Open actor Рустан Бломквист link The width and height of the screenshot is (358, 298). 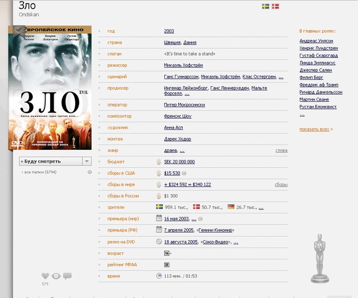[x=318, y=107]
